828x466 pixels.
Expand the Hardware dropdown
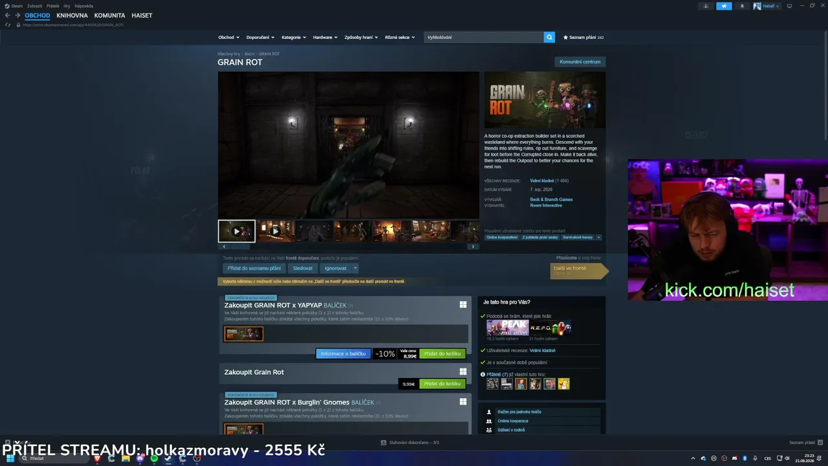point(325,38)
